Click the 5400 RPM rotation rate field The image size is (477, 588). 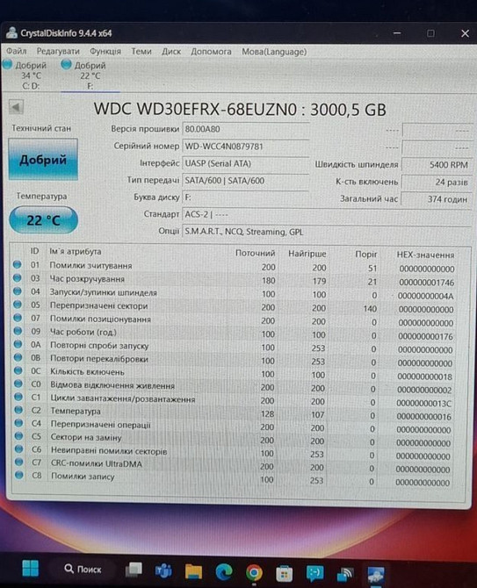(436, 165)
